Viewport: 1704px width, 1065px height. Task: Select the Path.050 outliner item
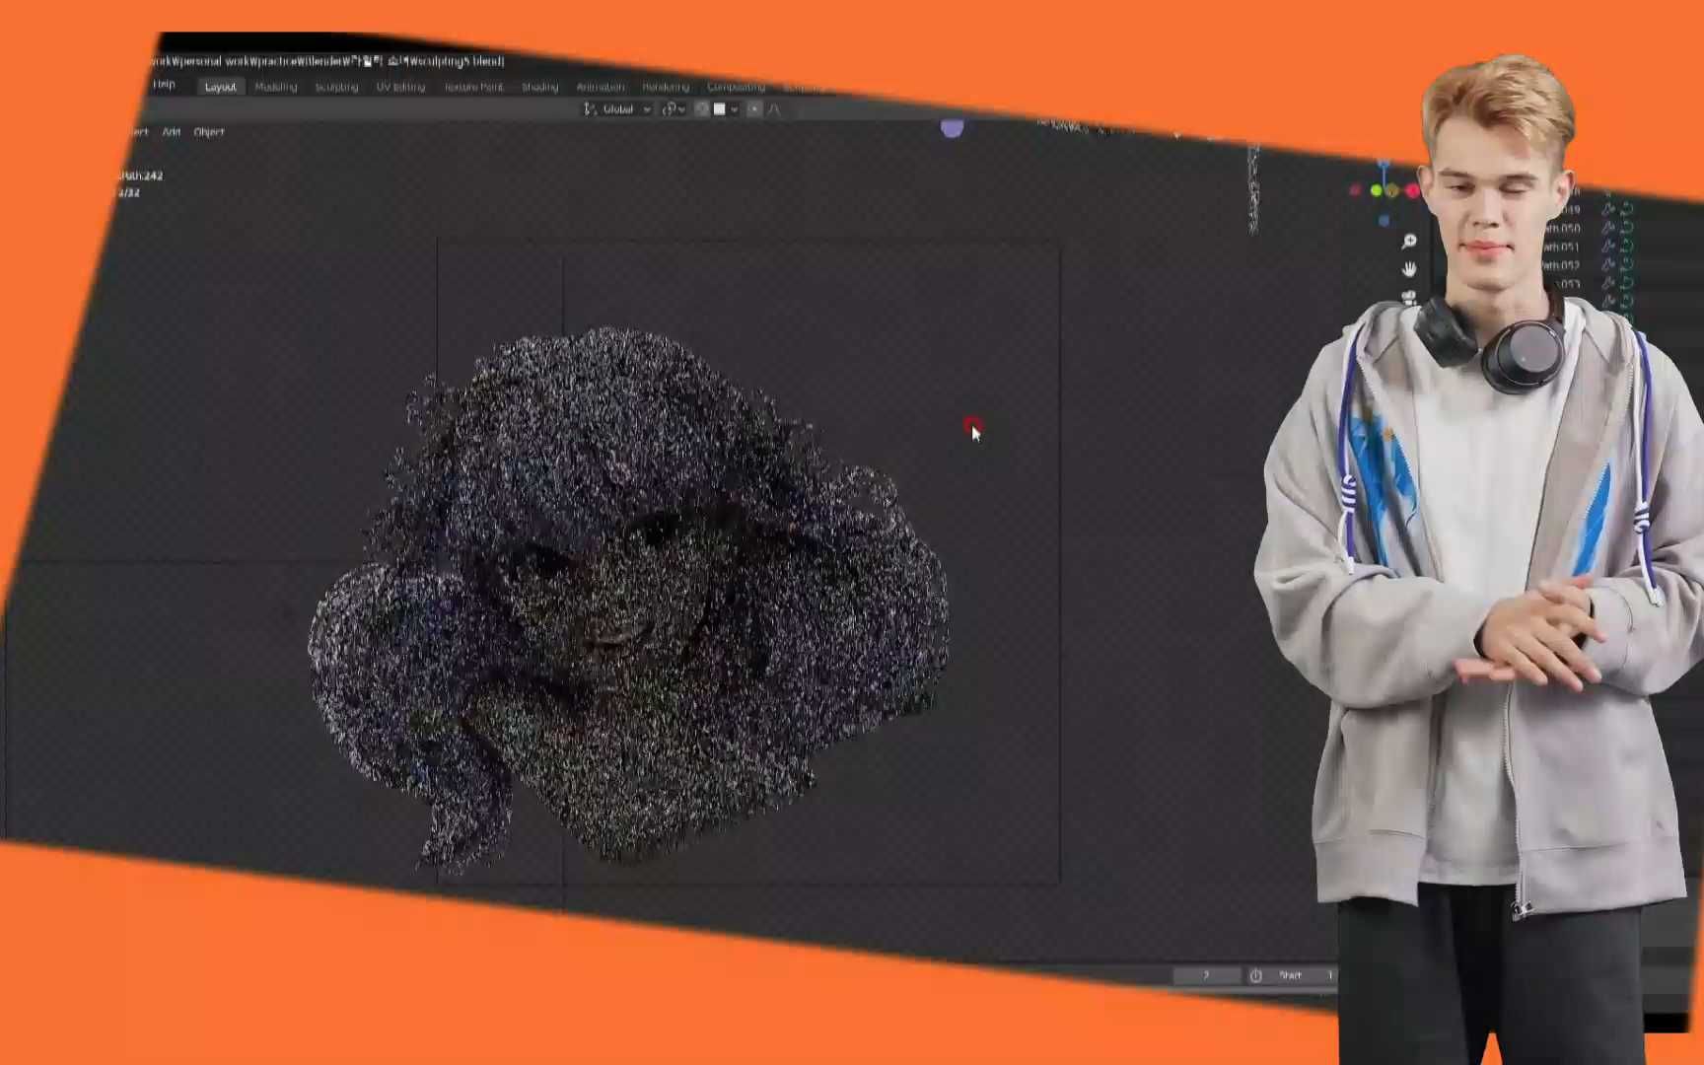[1562, 228]
